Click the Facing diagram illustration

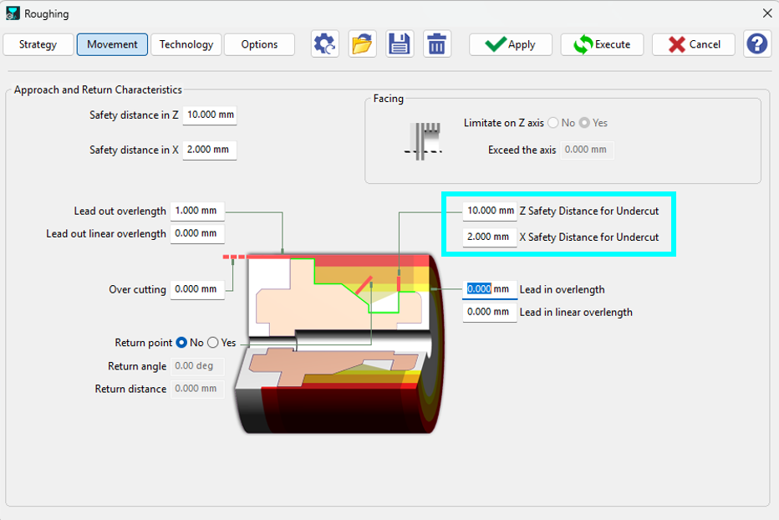tap(424, 141)
